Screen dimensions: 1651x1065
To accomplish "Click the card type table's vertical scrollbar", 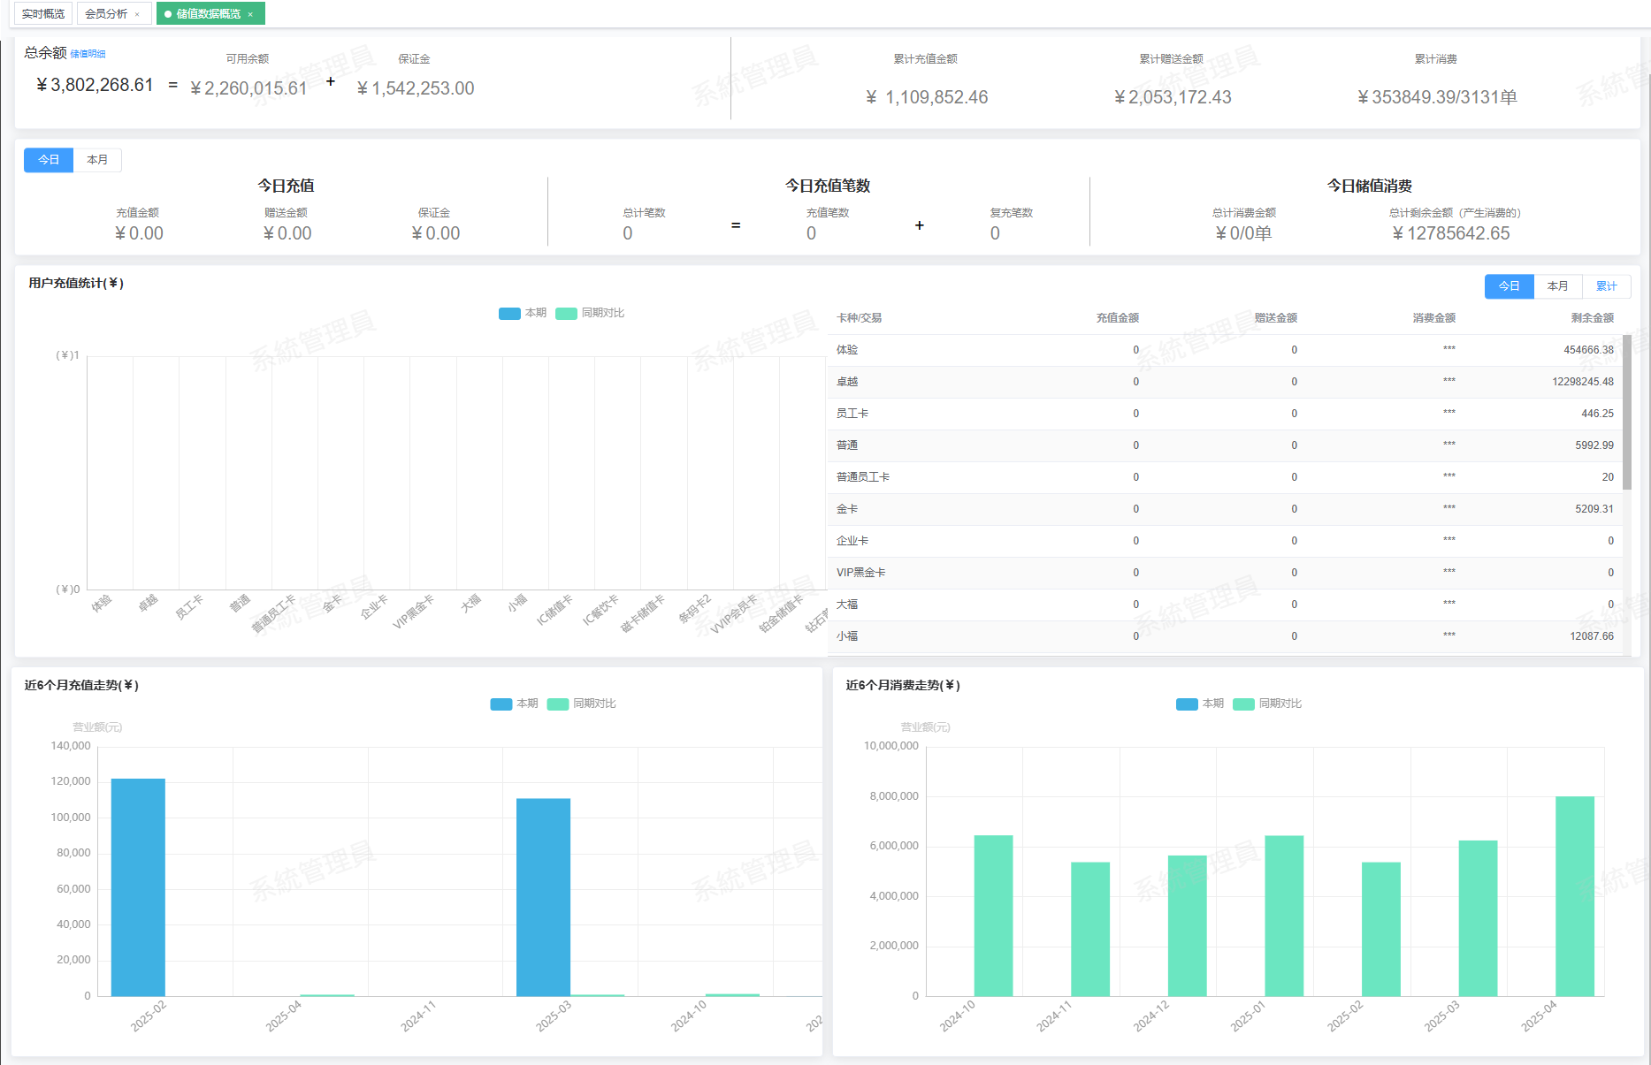I will (1627, 412).
